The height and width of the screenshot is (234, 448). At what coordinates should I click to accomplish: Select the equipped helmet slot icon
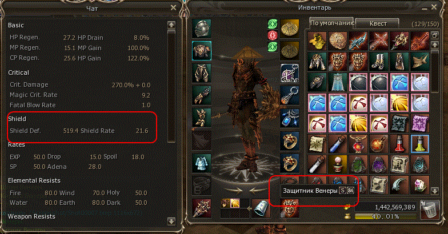point(202,29)
